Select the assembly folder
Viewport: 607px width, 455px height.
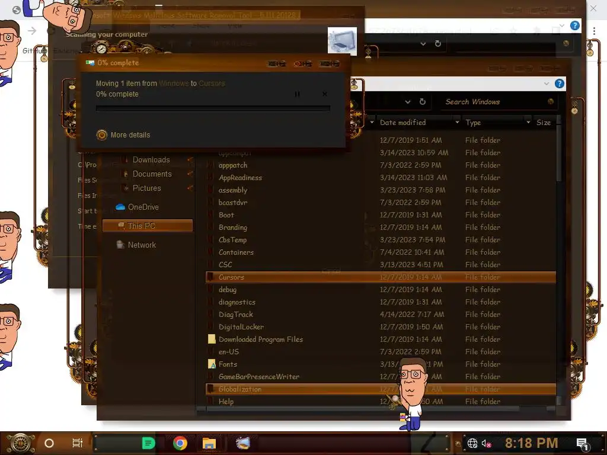(232, 190)
